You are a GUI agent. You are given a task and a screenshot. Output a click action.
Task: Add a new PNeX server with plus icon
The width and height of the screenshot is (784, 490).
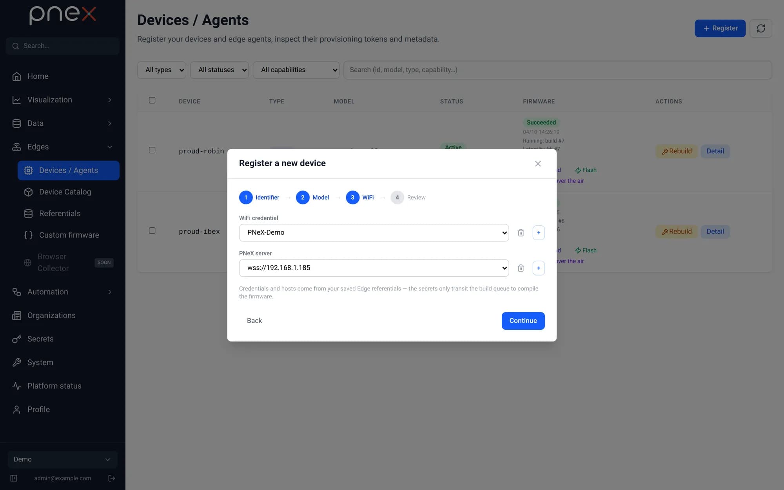click(539, 268)
